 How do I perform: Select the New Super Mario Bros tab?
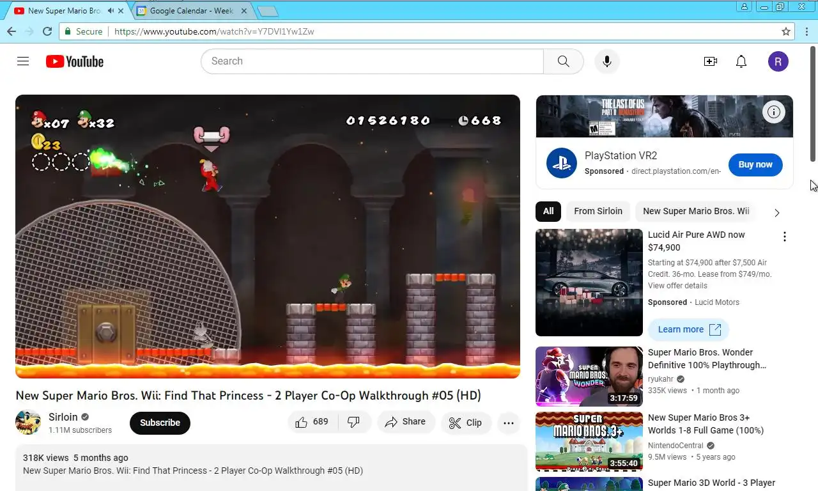click(x=64, y=11)
